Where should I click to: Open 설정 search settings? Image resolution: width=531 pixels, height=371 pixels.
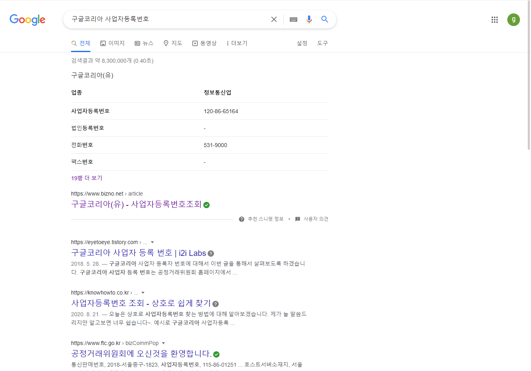tap(302, 43)
